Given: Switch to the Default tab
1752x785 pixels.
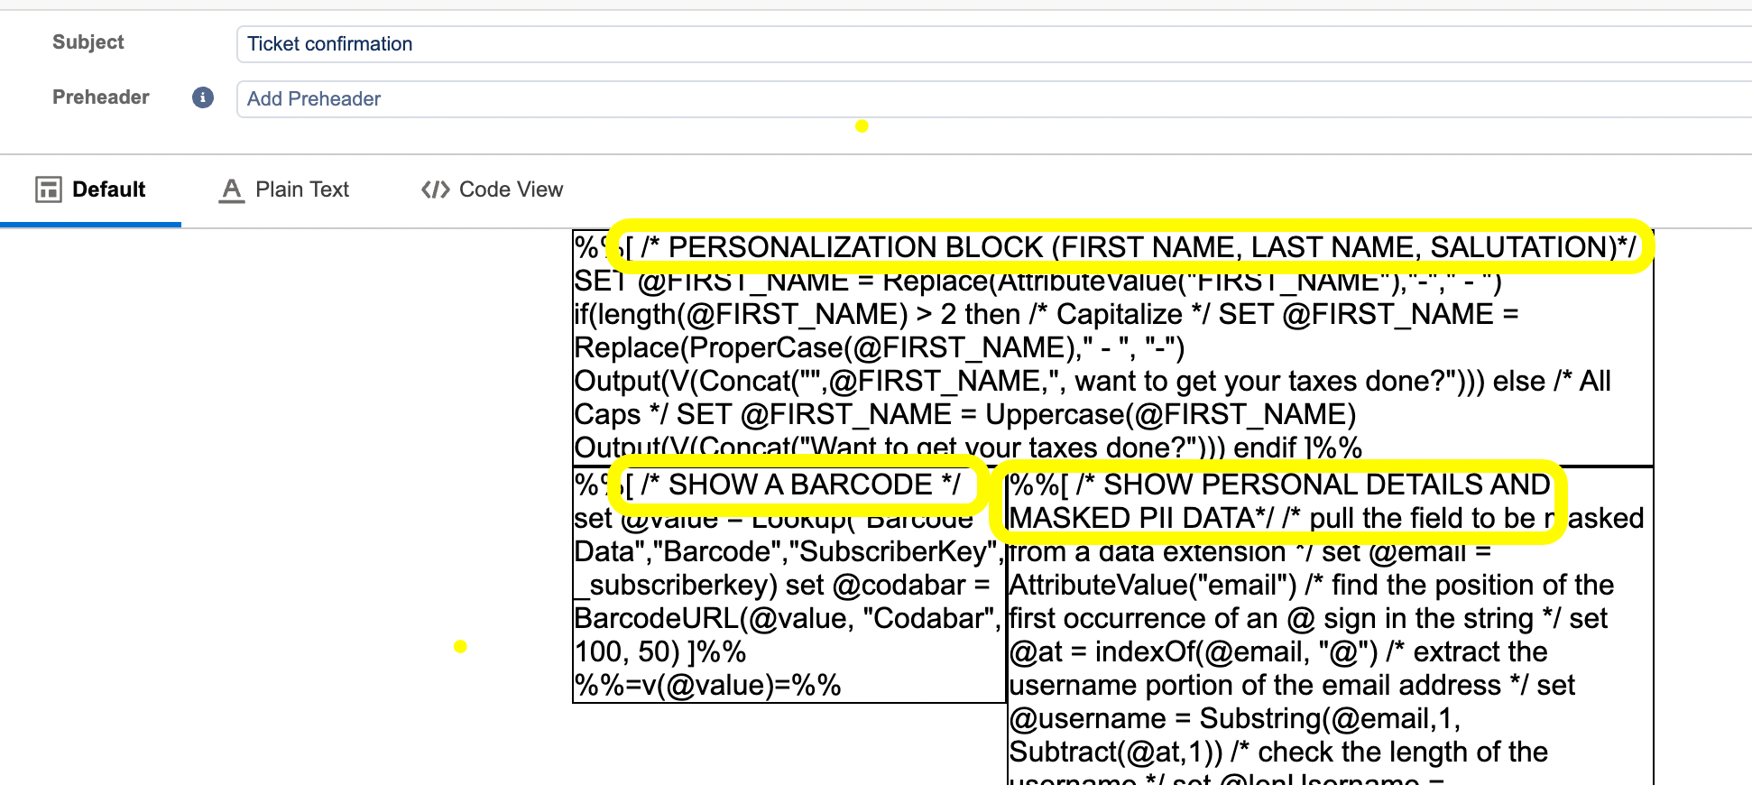Looking at the screenshot, I should (90, 189).
